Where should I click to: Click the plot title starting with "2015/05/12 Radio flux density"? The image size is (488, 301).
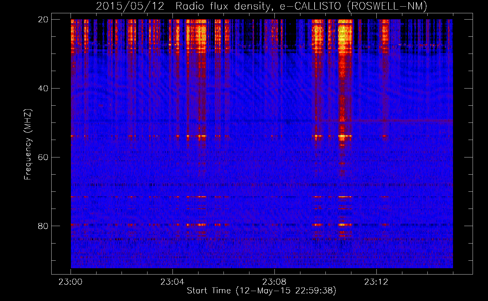261,6
